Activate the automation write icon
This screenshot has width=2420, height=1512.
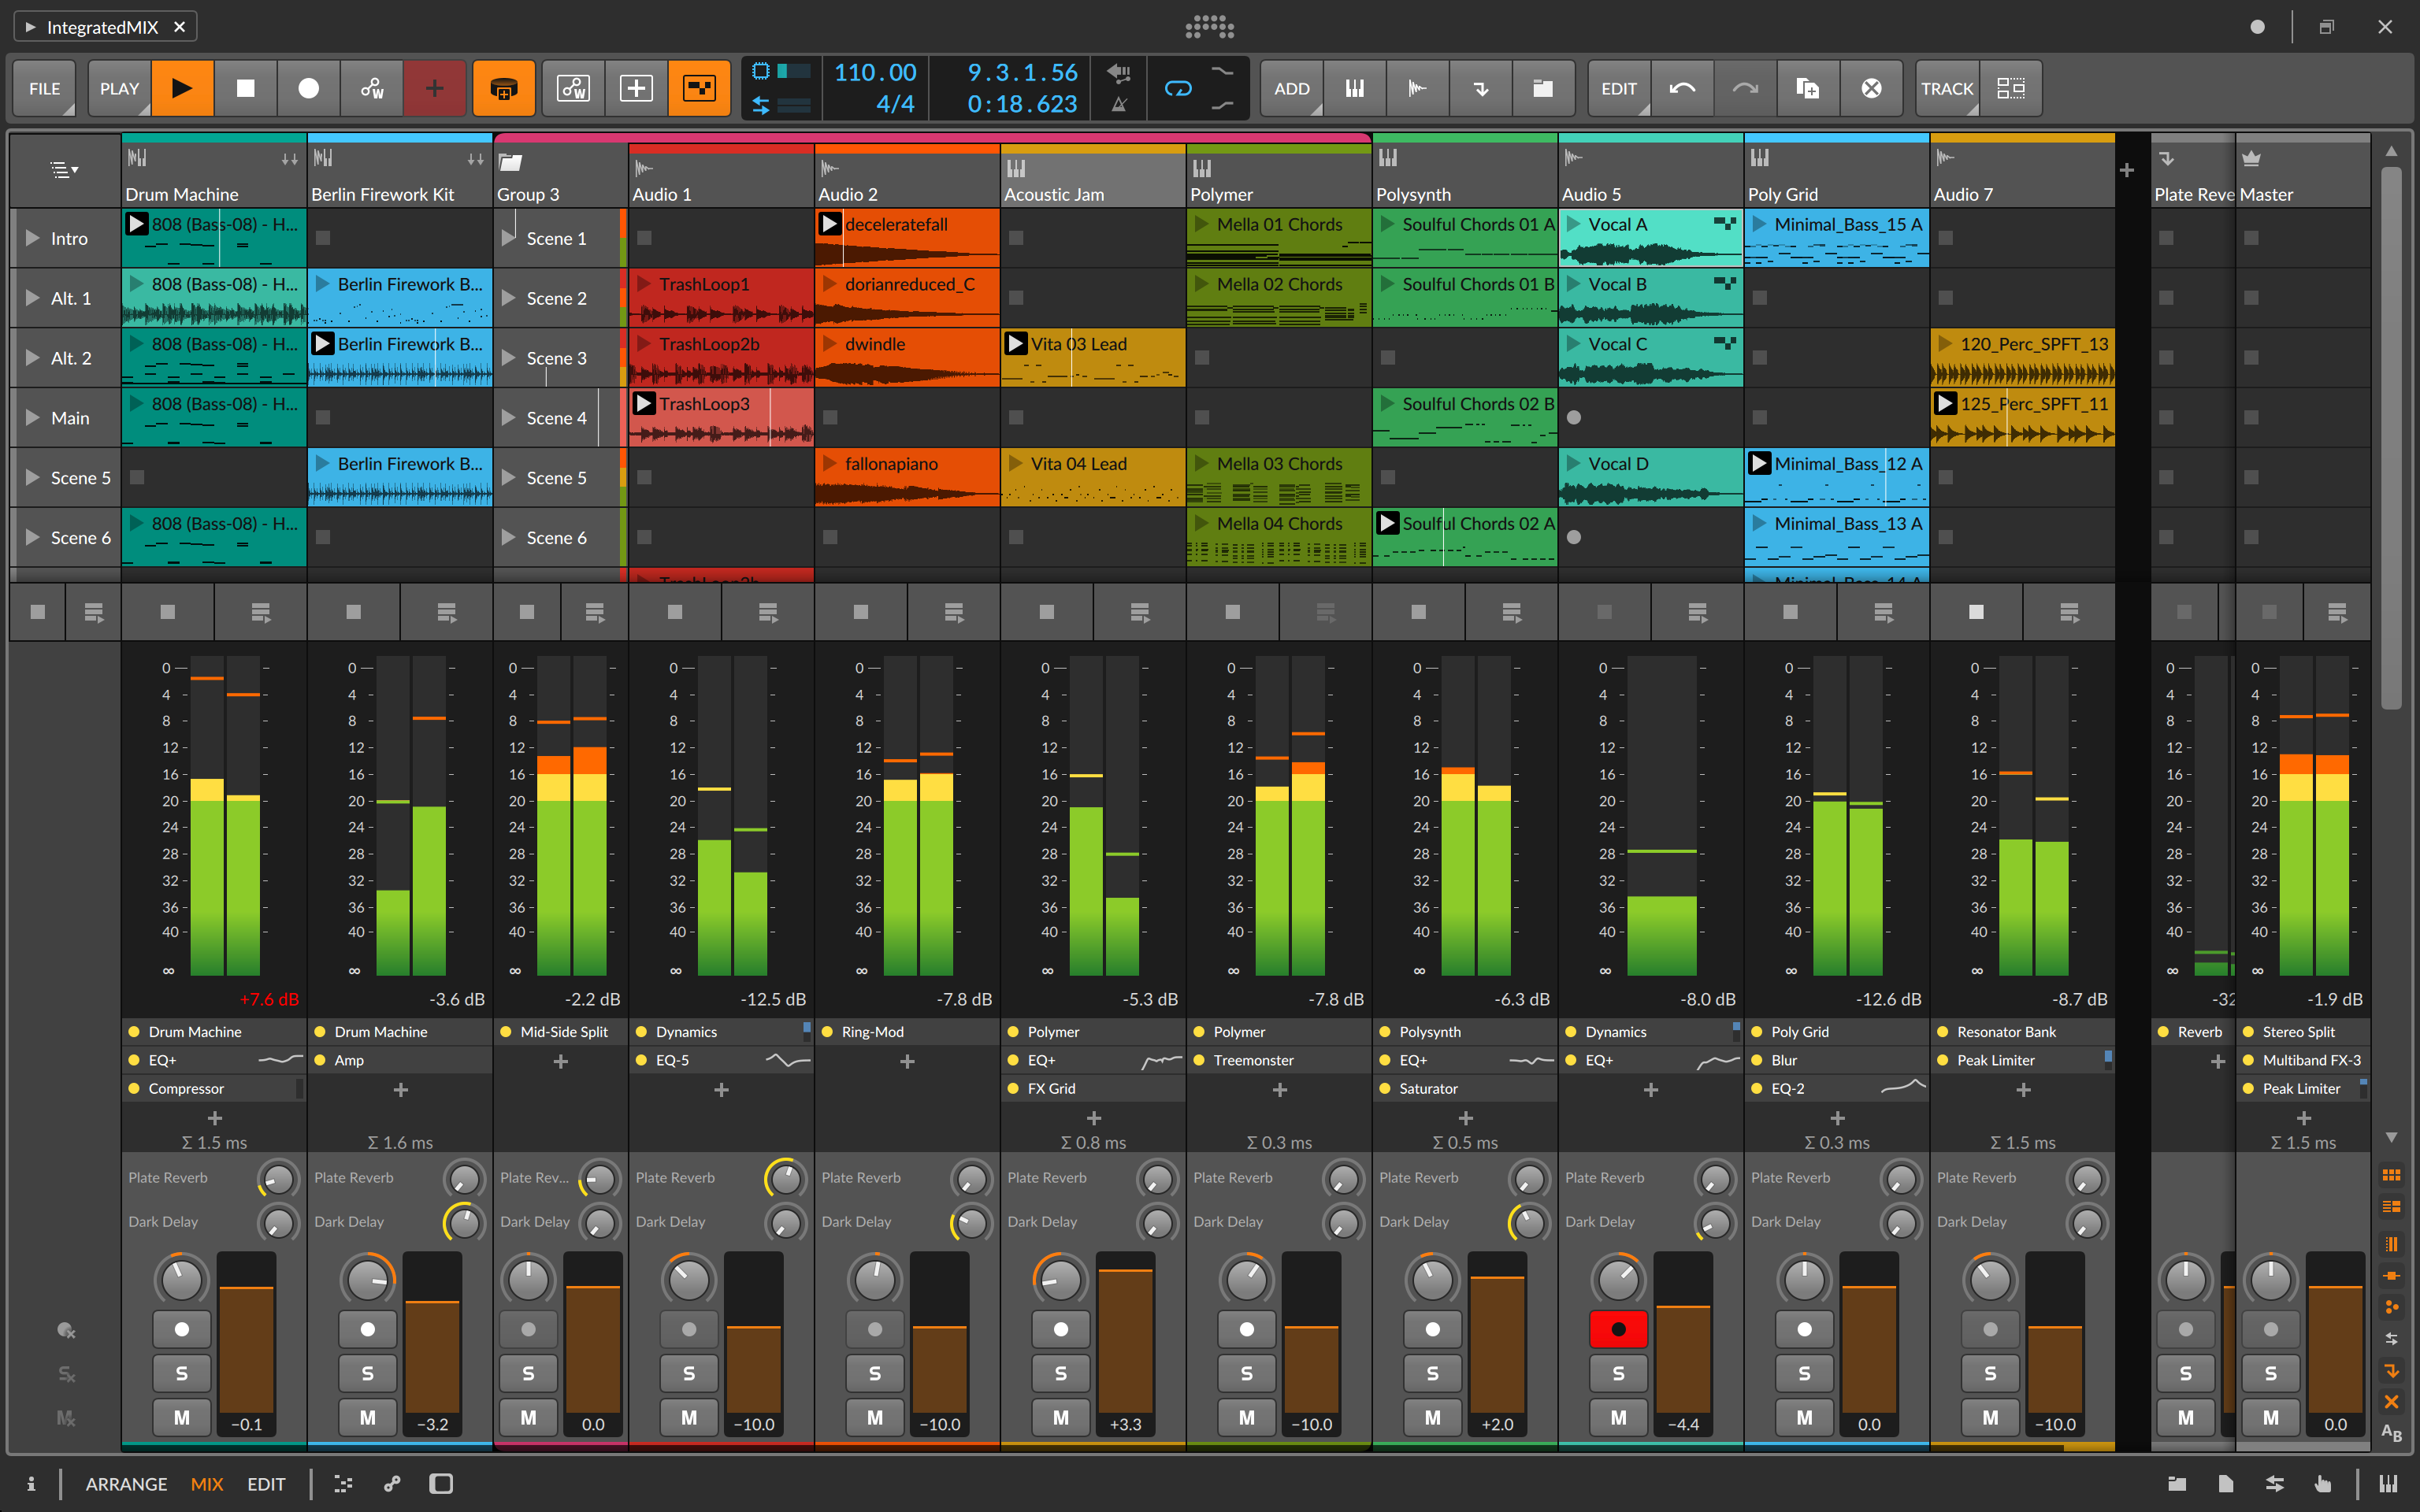[372, 88]
